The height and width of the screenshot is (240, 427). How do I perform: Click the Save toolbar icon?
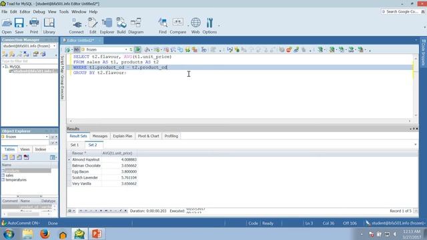tap(19, 26)
